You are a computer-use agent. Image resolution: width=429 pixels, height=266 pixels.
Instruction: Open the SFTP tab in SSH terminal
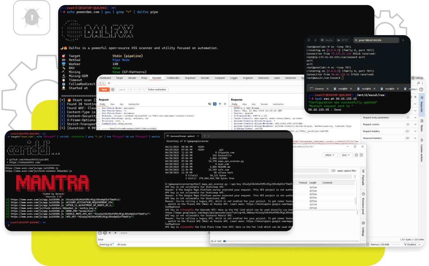(342, 40)
